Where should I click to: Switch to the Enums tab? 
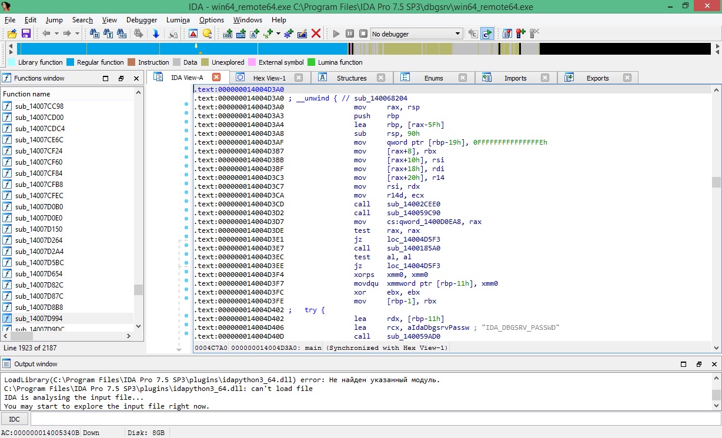click(x=434, y=78)
